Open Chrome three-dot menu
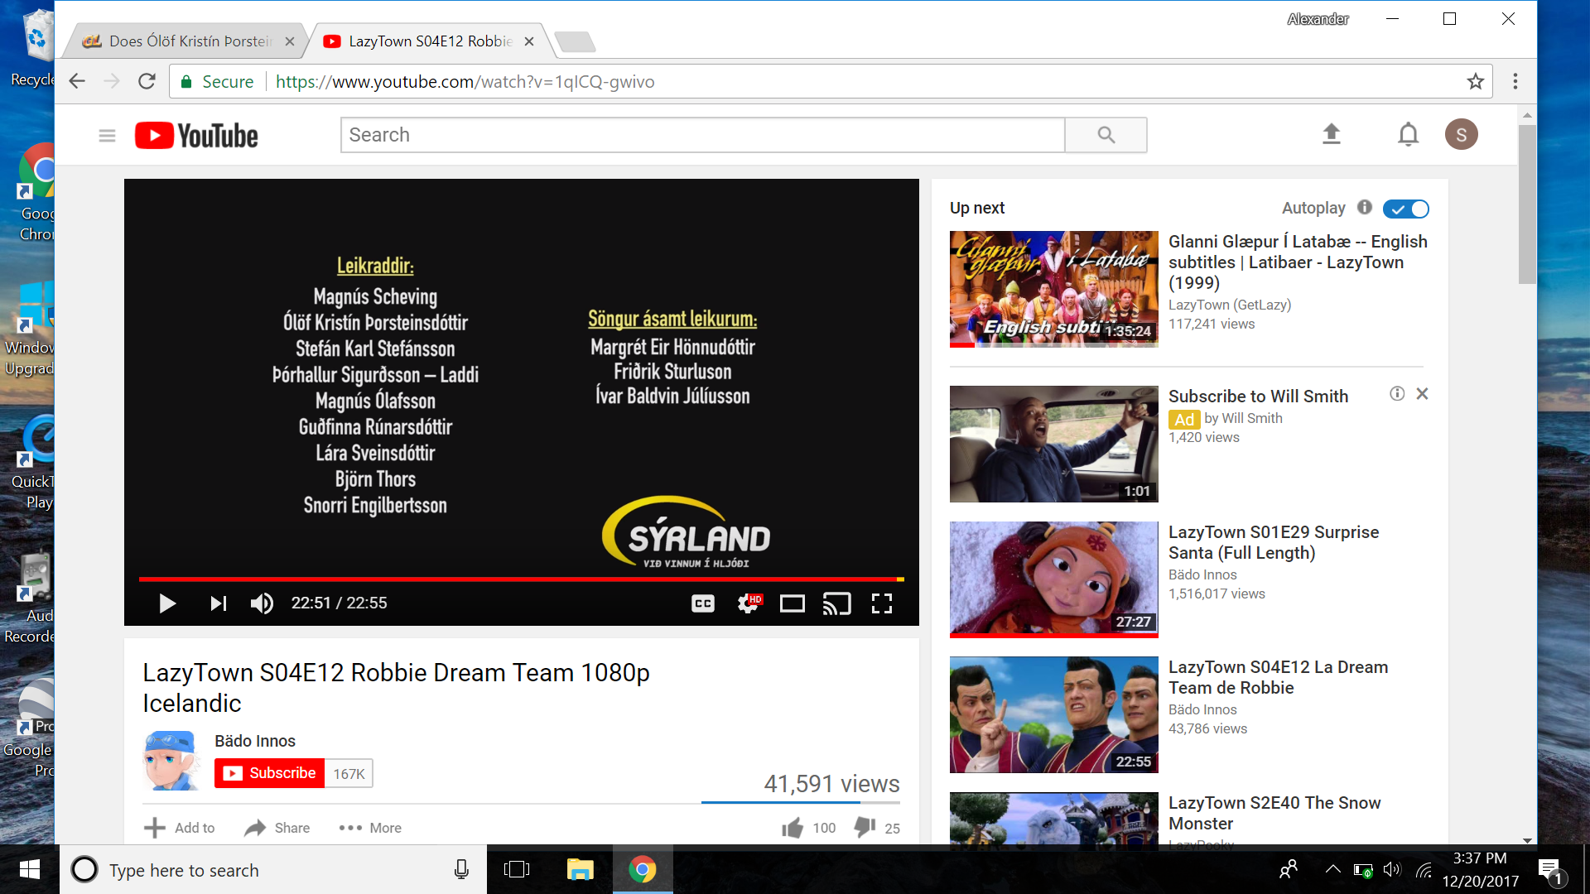Screen dimensions: 1590x894 click(x=1515, y=81)
